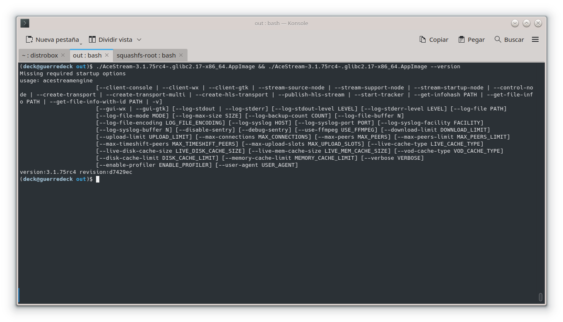Click the 'usage: acestreamengine' line
The image size is (563, 322).
point(56,81)
